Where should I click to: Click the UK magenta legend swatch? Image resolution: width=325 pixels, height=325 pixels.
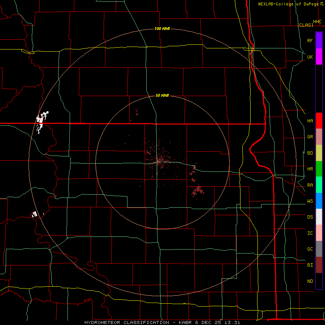click(x=319, y=57)
